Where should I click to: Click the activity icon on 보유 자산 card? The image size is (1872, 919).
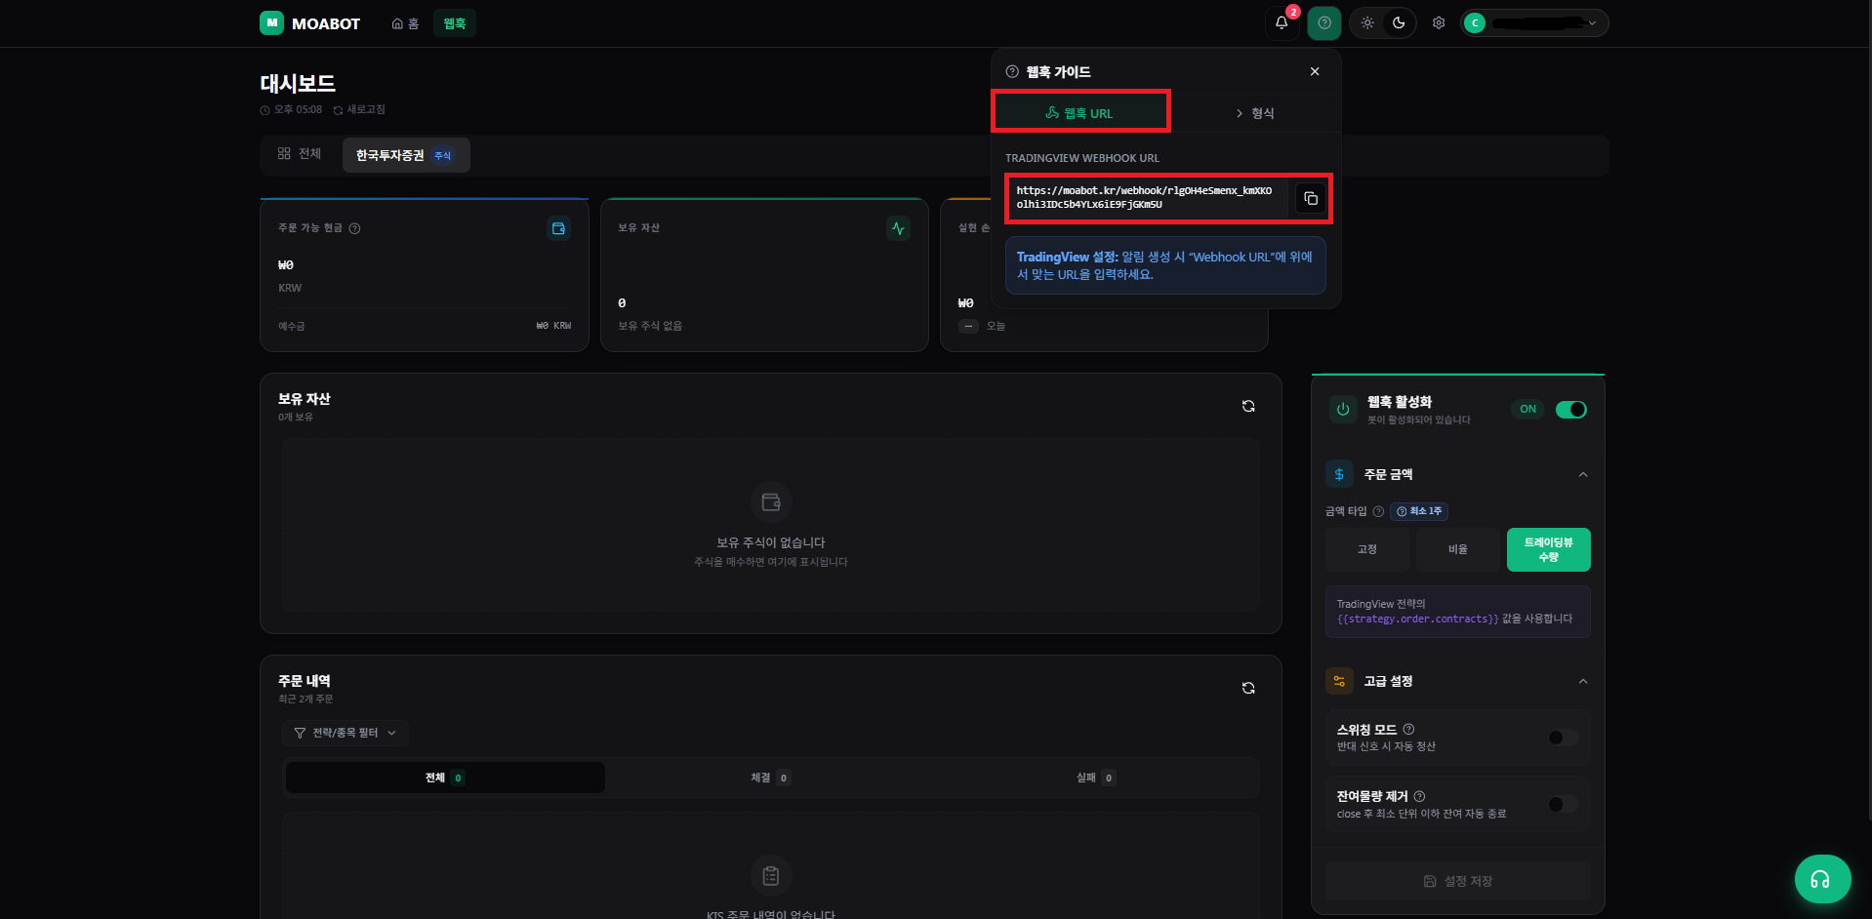pyautogui.click(x=898, y=228)
